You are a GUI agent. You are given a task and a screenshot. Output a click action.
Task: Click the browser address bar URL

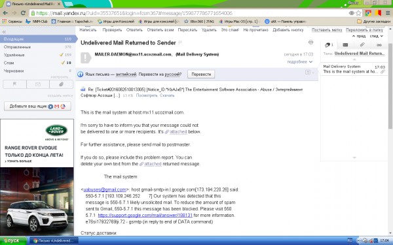pos(188,13)
